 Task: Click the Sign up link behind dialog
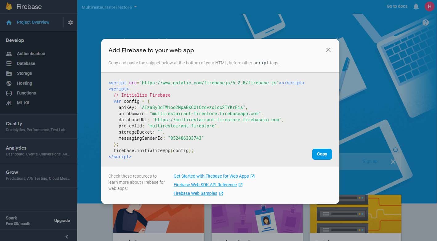(x=370, y=162)
